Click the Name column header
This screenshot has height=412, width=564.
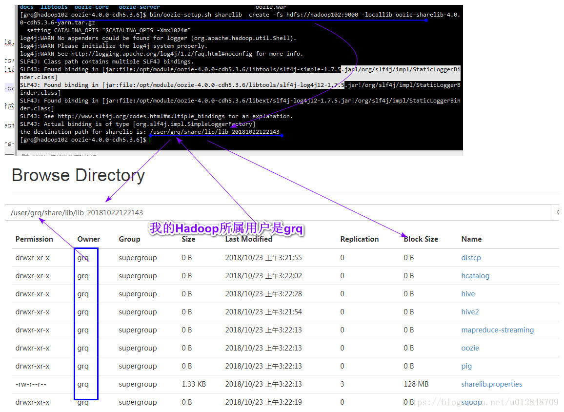tap(471, 239)
